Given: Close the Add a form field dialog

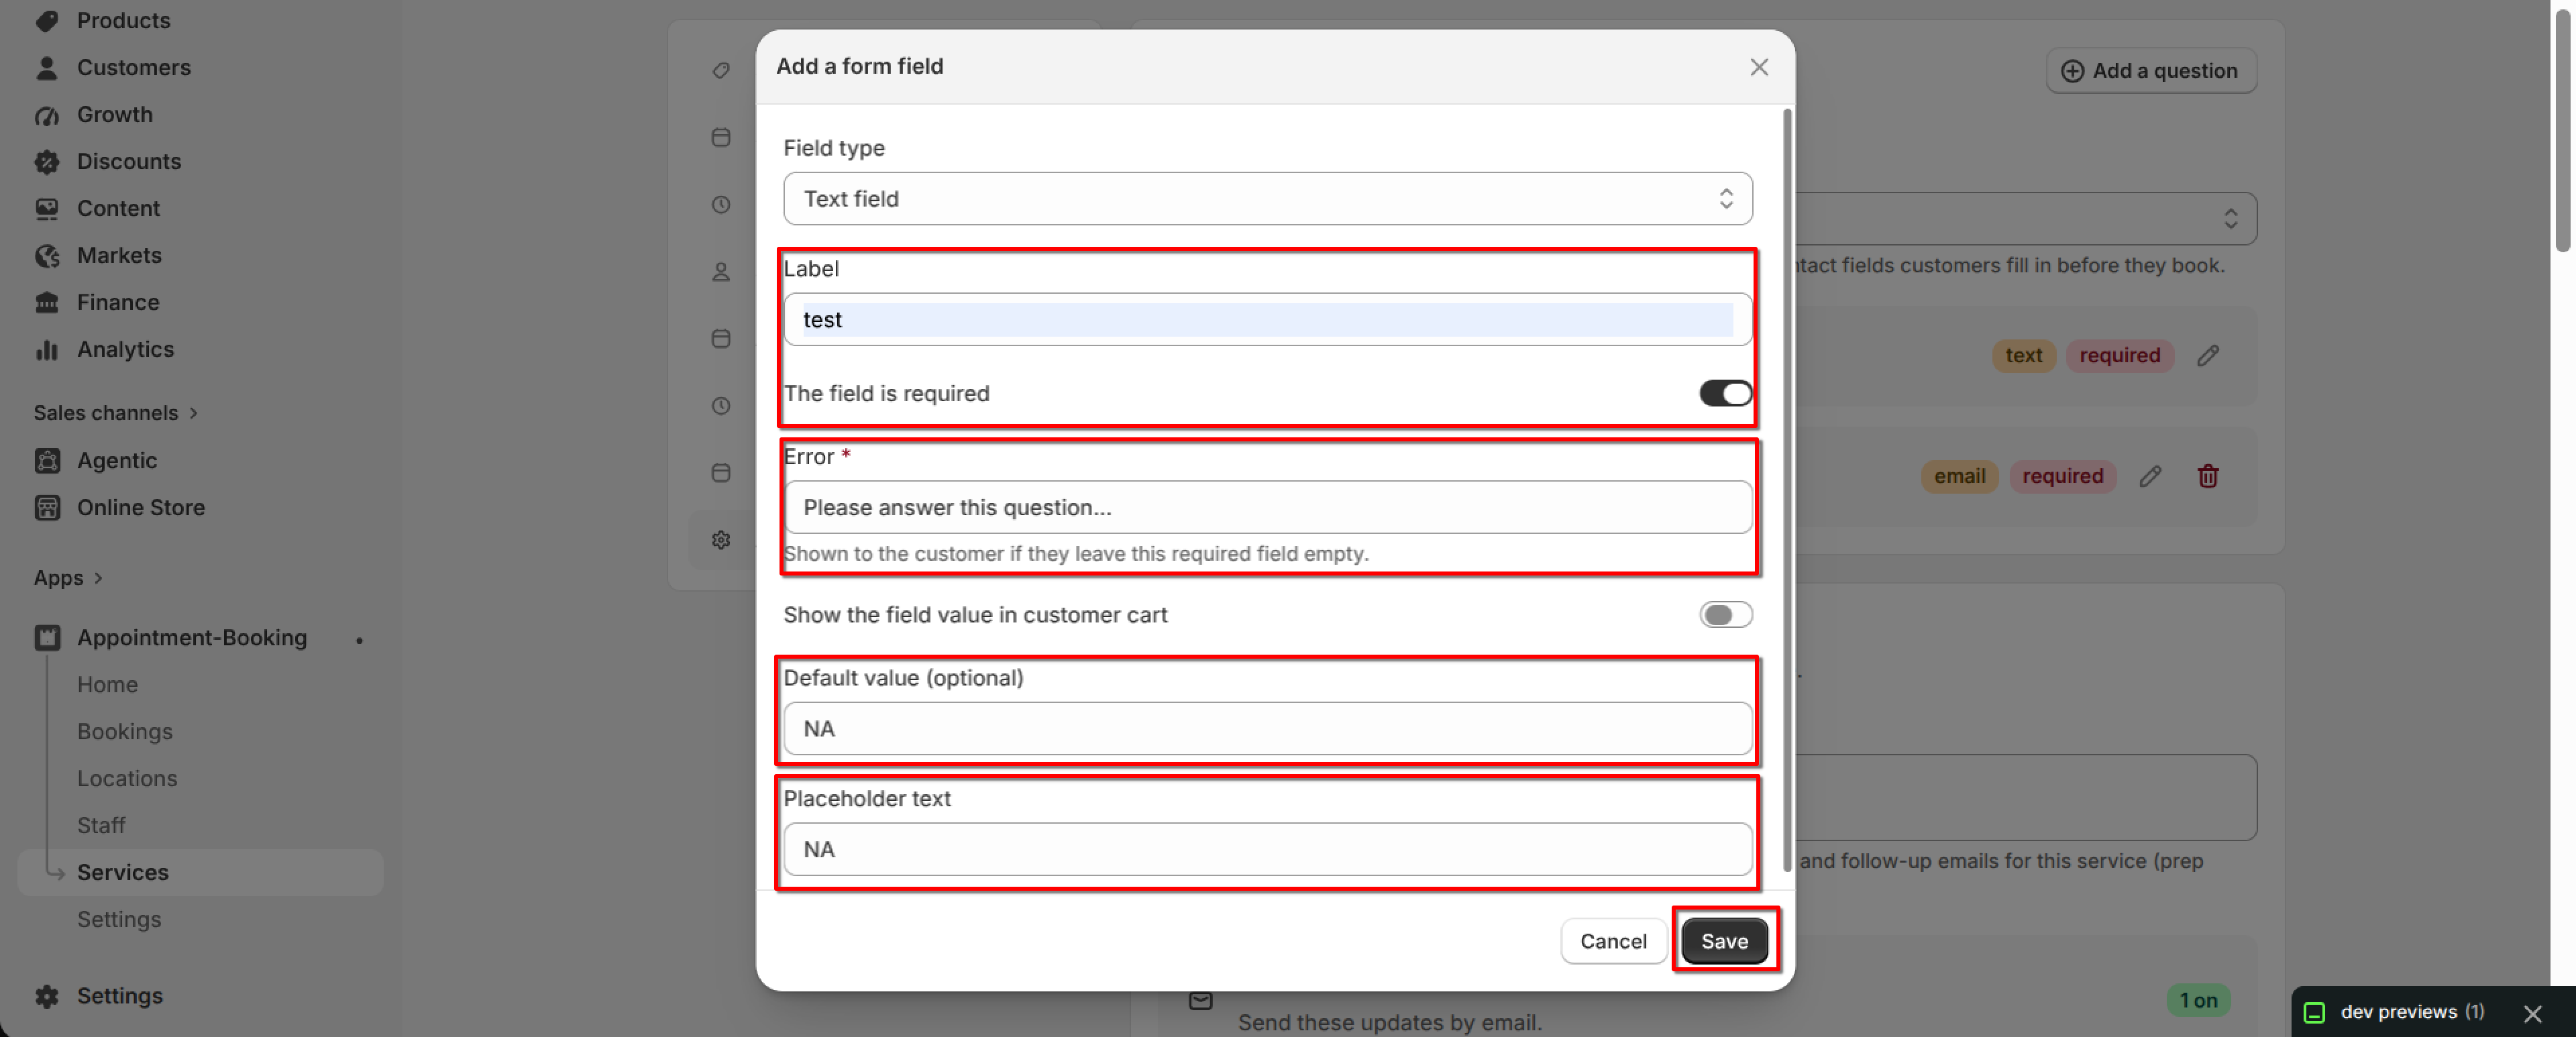Looking at the screenshot, I should pyautogui.click(x=1759, y=67).
